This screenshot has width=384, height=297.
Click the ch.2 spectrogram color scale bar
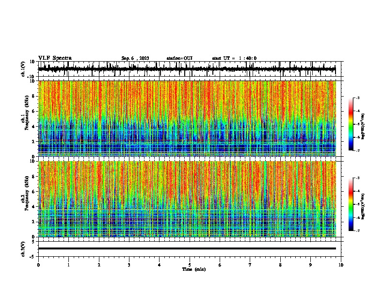point(351,204)
